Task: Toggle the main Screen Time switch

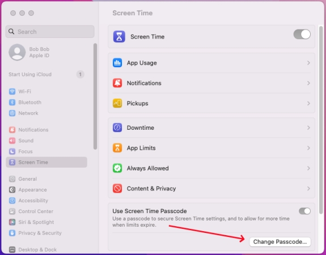Action: click(302, 35)
